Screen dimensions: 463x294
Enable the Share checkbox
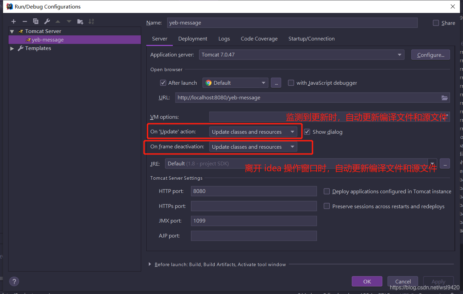click(436, 23)
